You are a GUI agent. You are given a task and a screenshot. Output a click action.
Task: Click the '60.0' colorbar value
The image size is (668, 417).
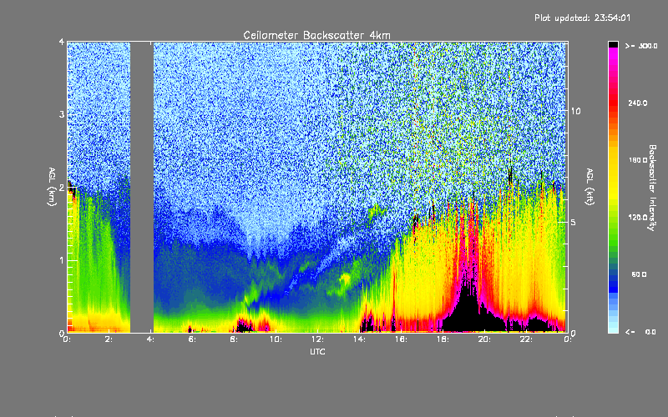(639, 274)
